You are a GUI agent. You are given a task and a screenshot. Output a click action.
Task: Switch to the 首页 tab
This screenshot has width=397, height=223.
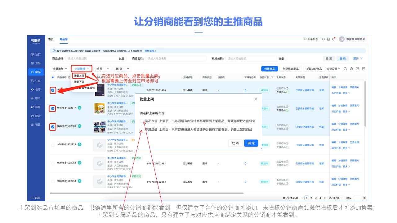pyautogui.click(x=51, y=39)
